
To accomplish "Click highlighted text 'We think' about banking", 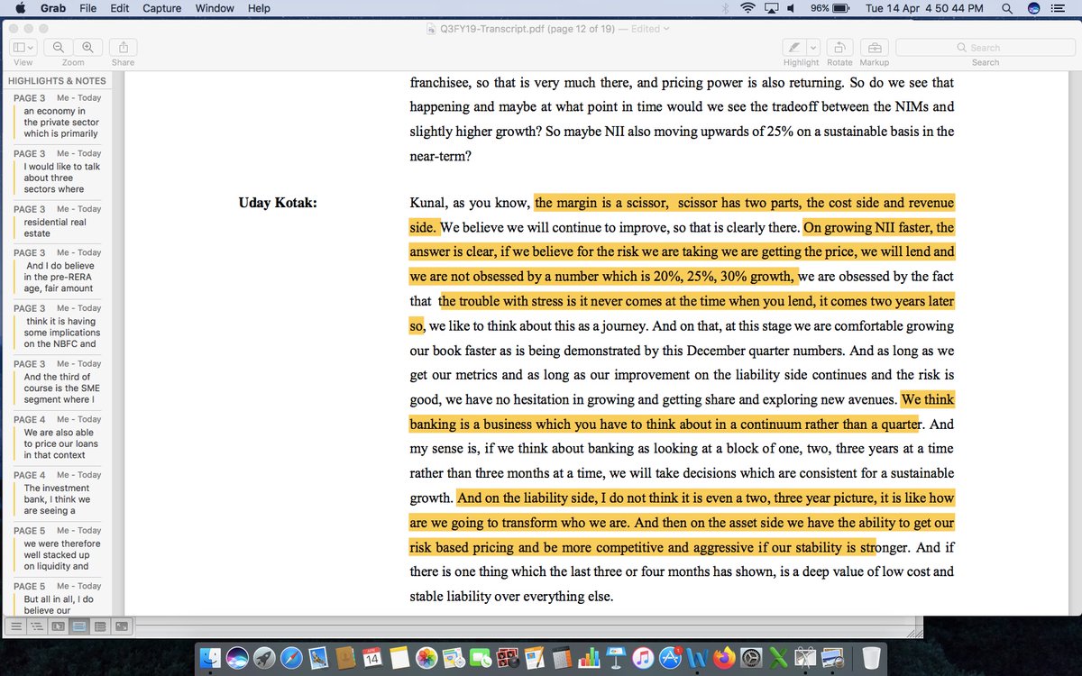I will (928, 399).
